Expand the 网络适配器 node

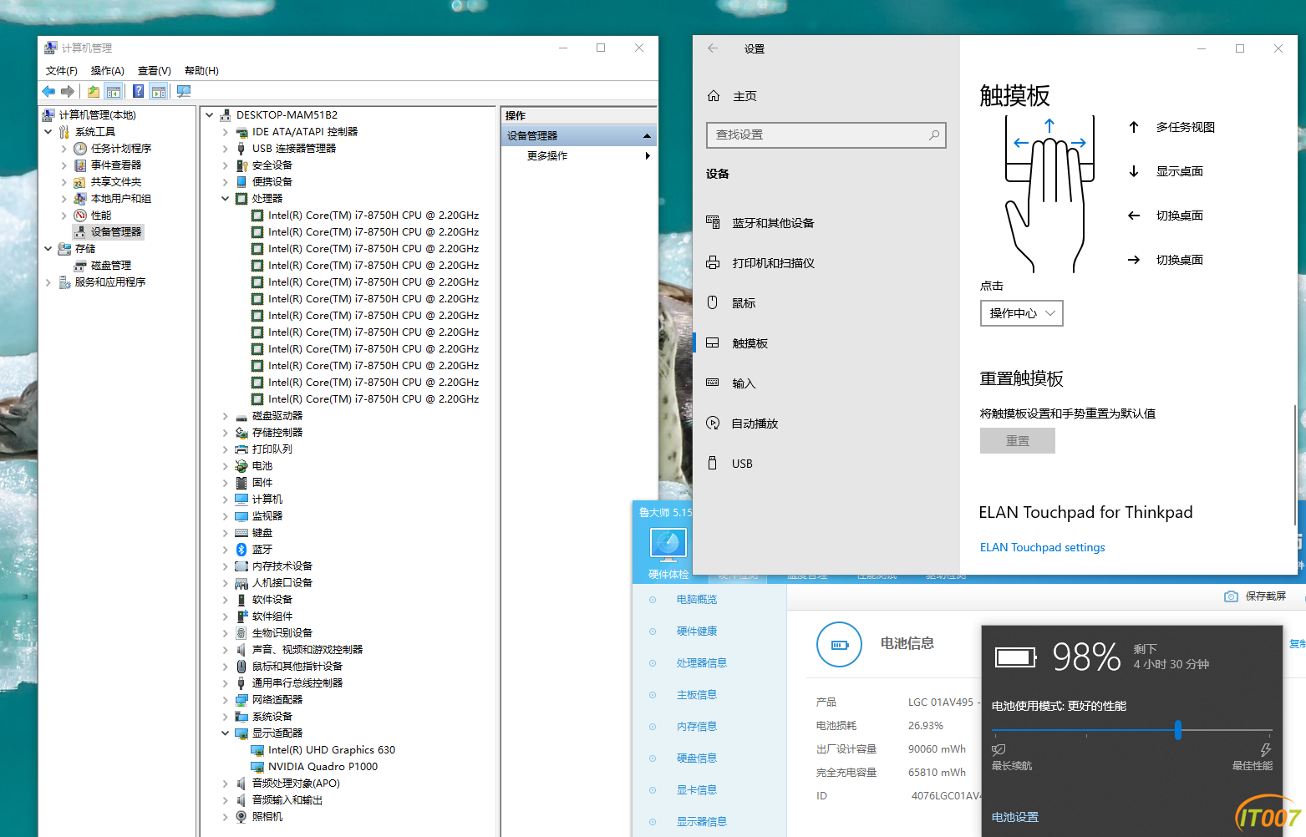[225, 699]
